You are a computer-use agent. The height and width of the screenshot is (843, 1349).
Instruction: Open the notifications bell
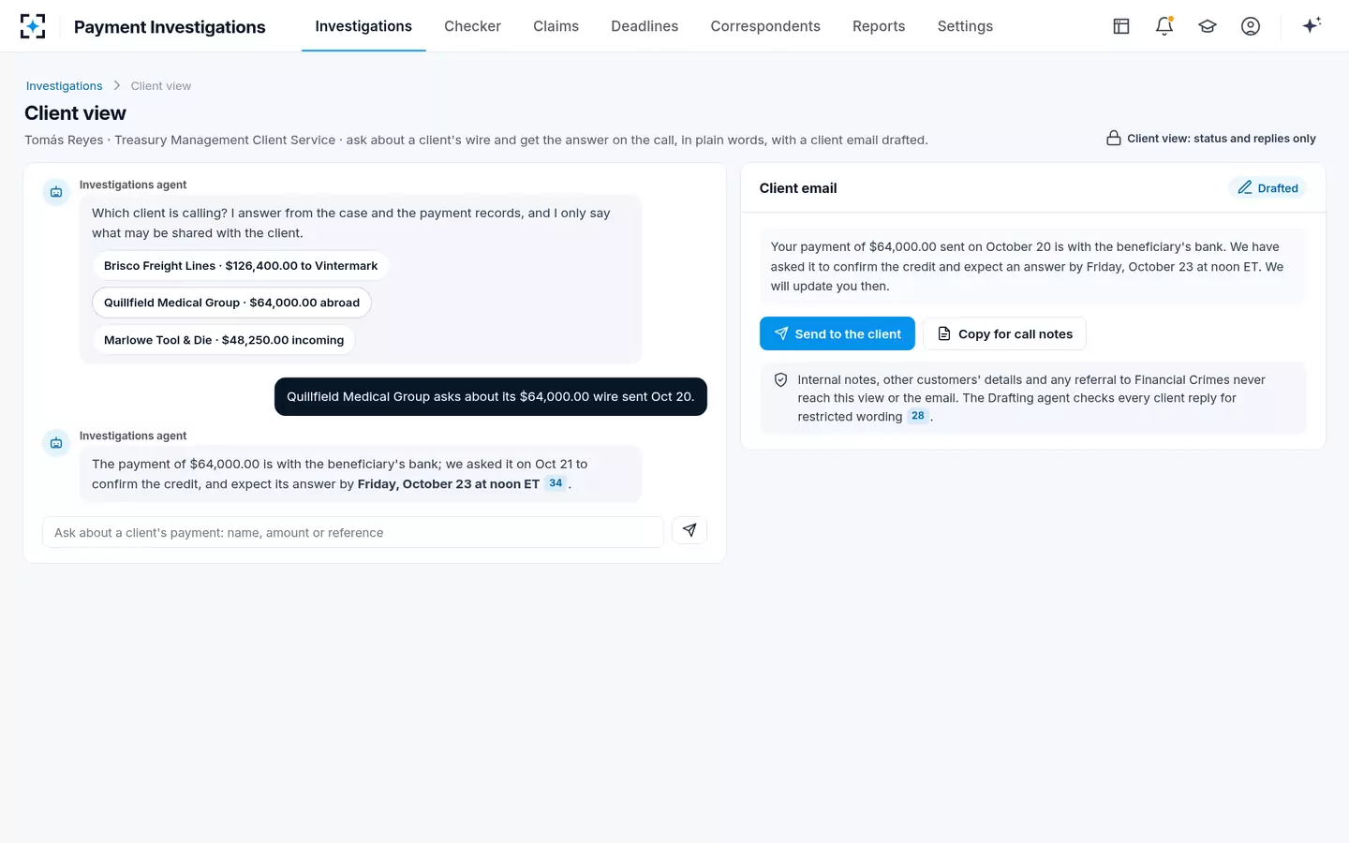(x=1164, y=26)
